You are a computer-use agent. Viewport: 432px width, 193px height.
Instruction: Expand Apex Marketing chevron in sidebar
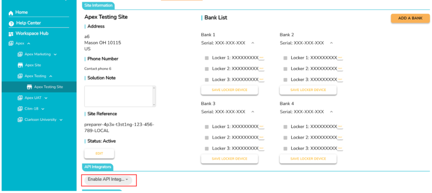pos(55,54)
